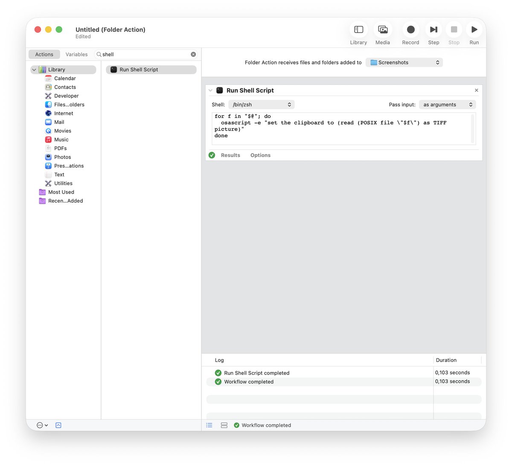This screenshot has height=465, width=512.
Task: Select the Workflow completed log row
Action: 344,382
